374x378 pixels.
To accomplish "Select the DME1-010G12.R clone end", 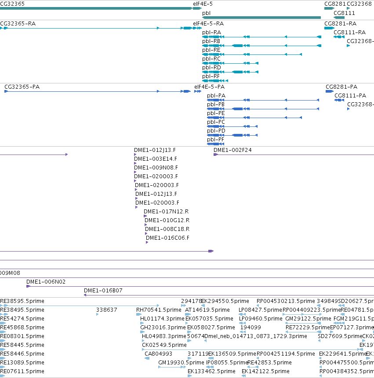I will click(x=146, y=225).
